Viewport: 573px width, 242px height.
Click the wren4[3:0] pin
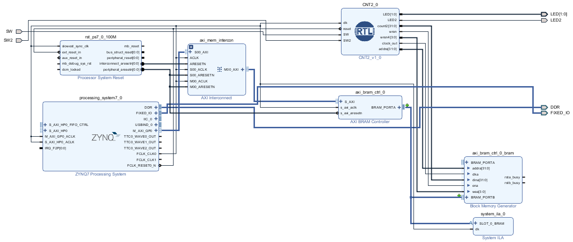point(388,37)
